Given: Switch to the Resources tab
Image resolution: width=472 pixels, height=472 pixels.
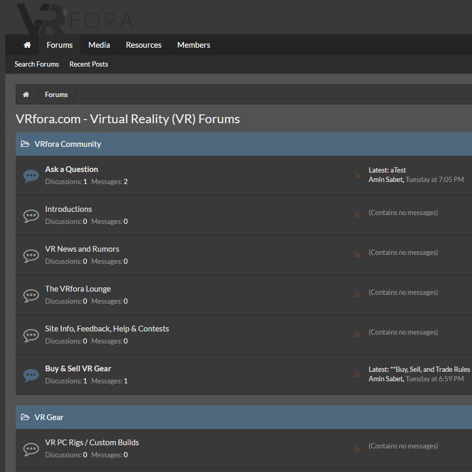Looking at the screenshot, I should [144, 45].
